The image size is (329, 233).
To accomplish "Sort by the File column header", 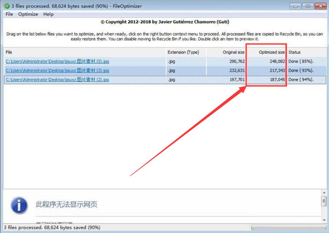I will 85,52.
